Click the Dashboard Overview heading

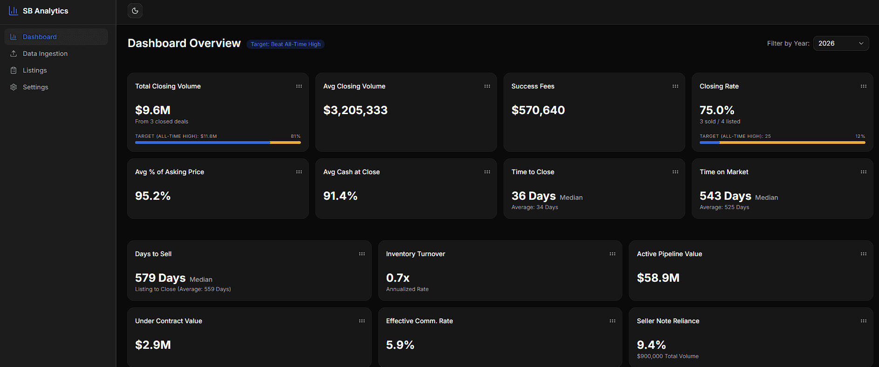pos(184,43)
